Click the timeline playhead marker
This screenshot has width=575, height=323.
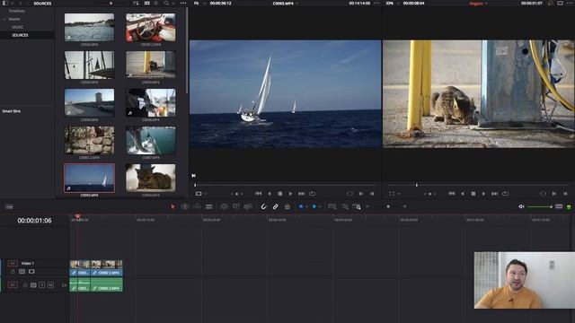[77, 217]
